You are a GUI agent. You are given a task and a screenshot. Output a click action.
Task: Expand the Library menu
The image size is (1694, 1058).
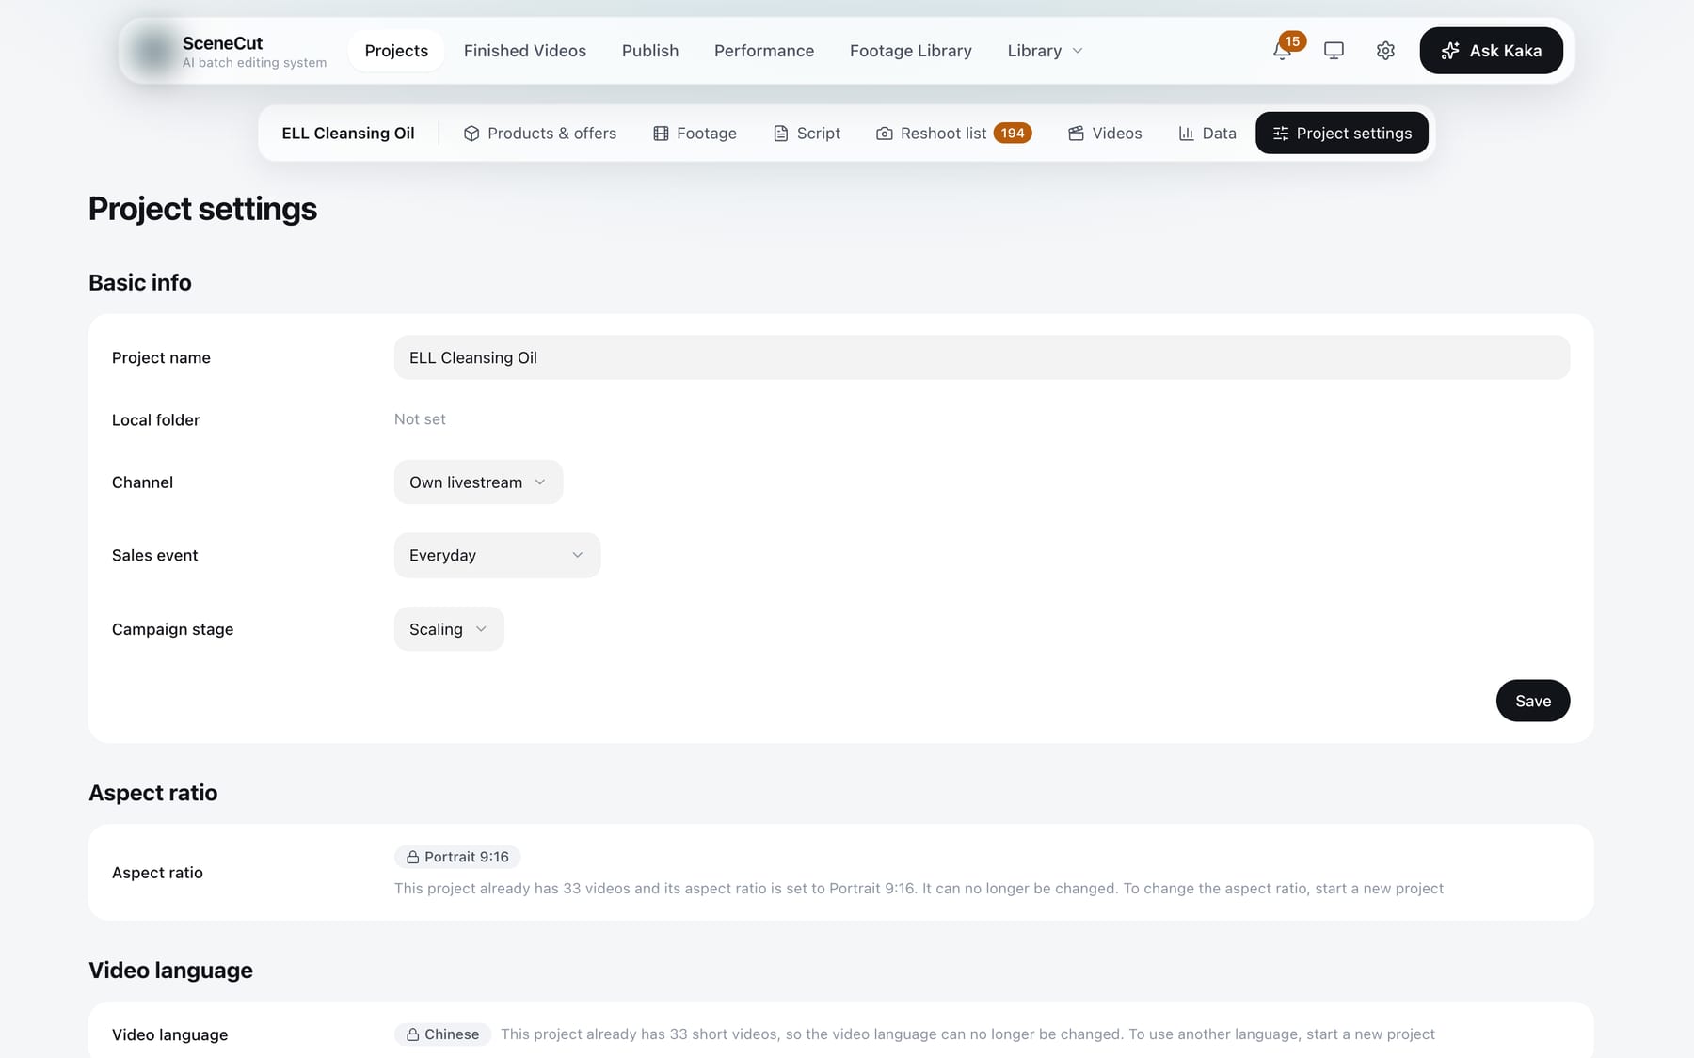pos(1045,51)
